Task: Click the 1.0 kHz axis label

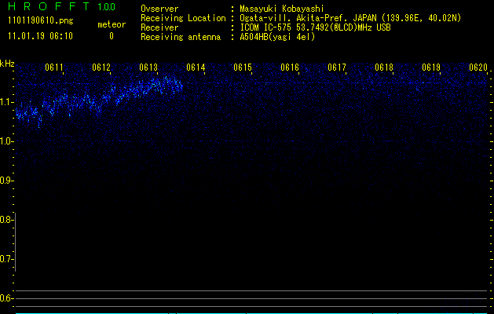Action: [x=6, y=141]
